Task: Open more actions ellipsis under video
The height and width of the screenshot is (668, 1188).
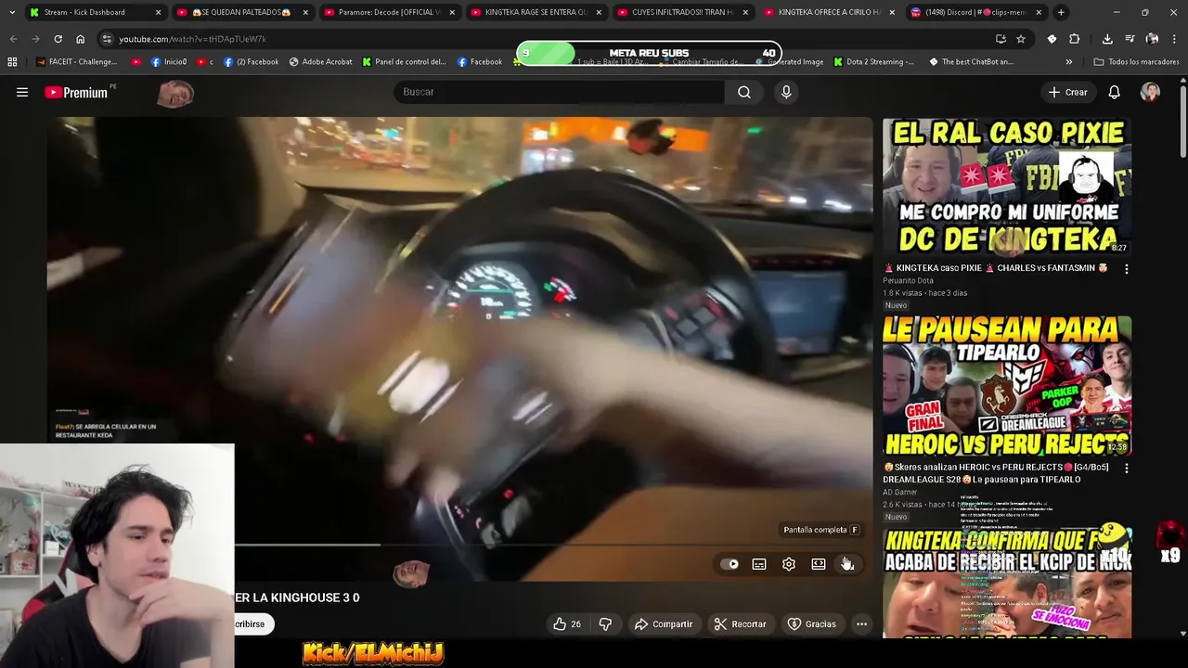Action: coord(861,624)
